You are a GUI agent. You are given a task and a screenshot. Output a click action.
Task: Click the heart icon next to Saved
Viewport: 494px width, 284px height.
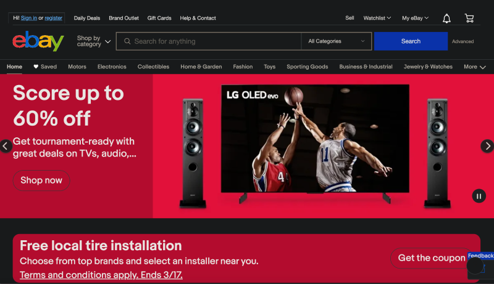click(x=36, y=67)
